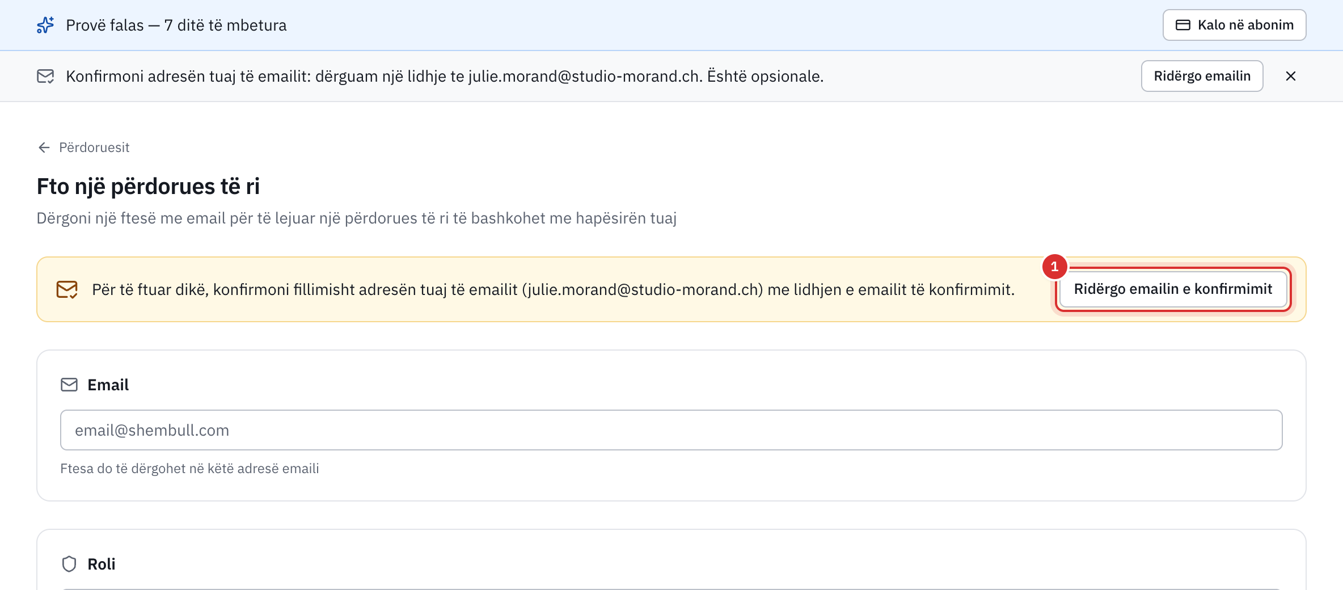Screen dimensions: 1343x590
Task: Click the orange envelope icon in the yellow alert
Action: 67,289
